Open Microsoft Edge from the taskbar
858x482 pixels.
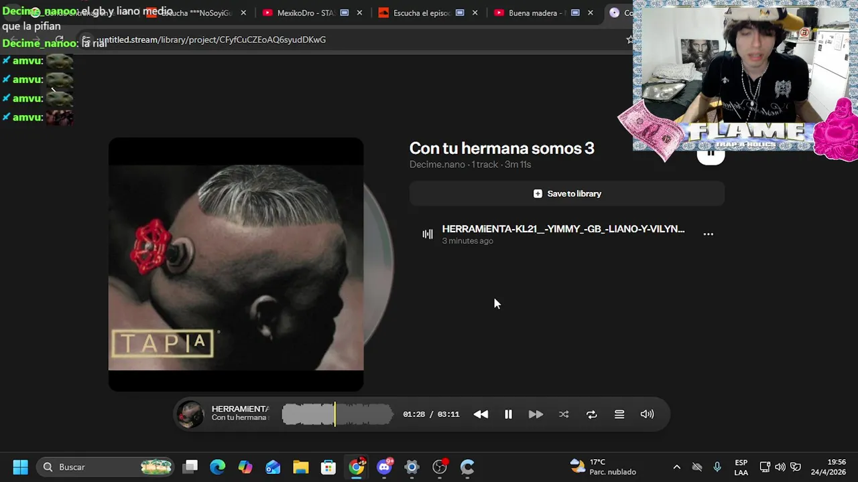pos(218,467)
